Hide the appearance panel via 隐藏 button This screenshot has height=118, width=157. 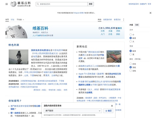137,25
